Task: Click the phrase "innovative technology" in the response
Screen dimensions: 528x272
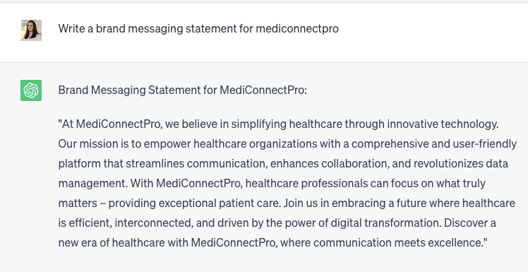Action: click(443, 124)
